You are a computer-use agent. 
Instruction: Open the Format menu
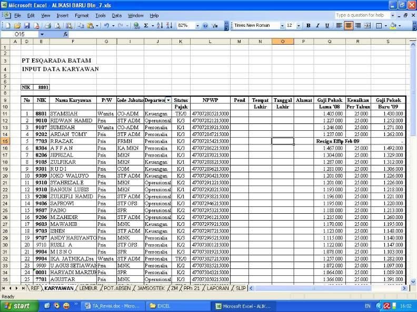[x=82, y=15]
